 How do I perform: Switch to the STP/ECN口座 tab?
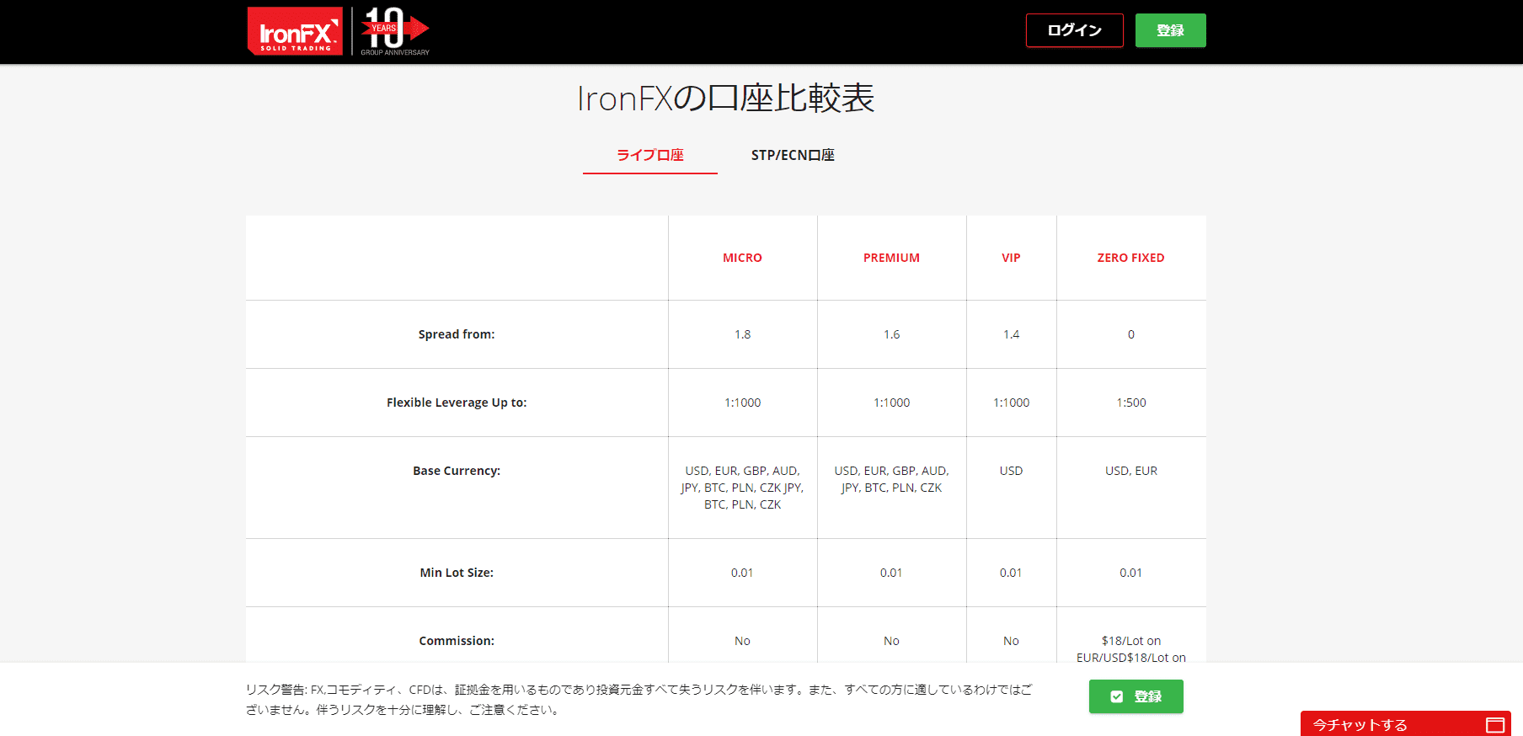pos(793,155)
